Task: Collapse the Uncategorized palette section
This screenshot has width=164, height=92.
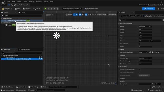Action: point(2,18)
